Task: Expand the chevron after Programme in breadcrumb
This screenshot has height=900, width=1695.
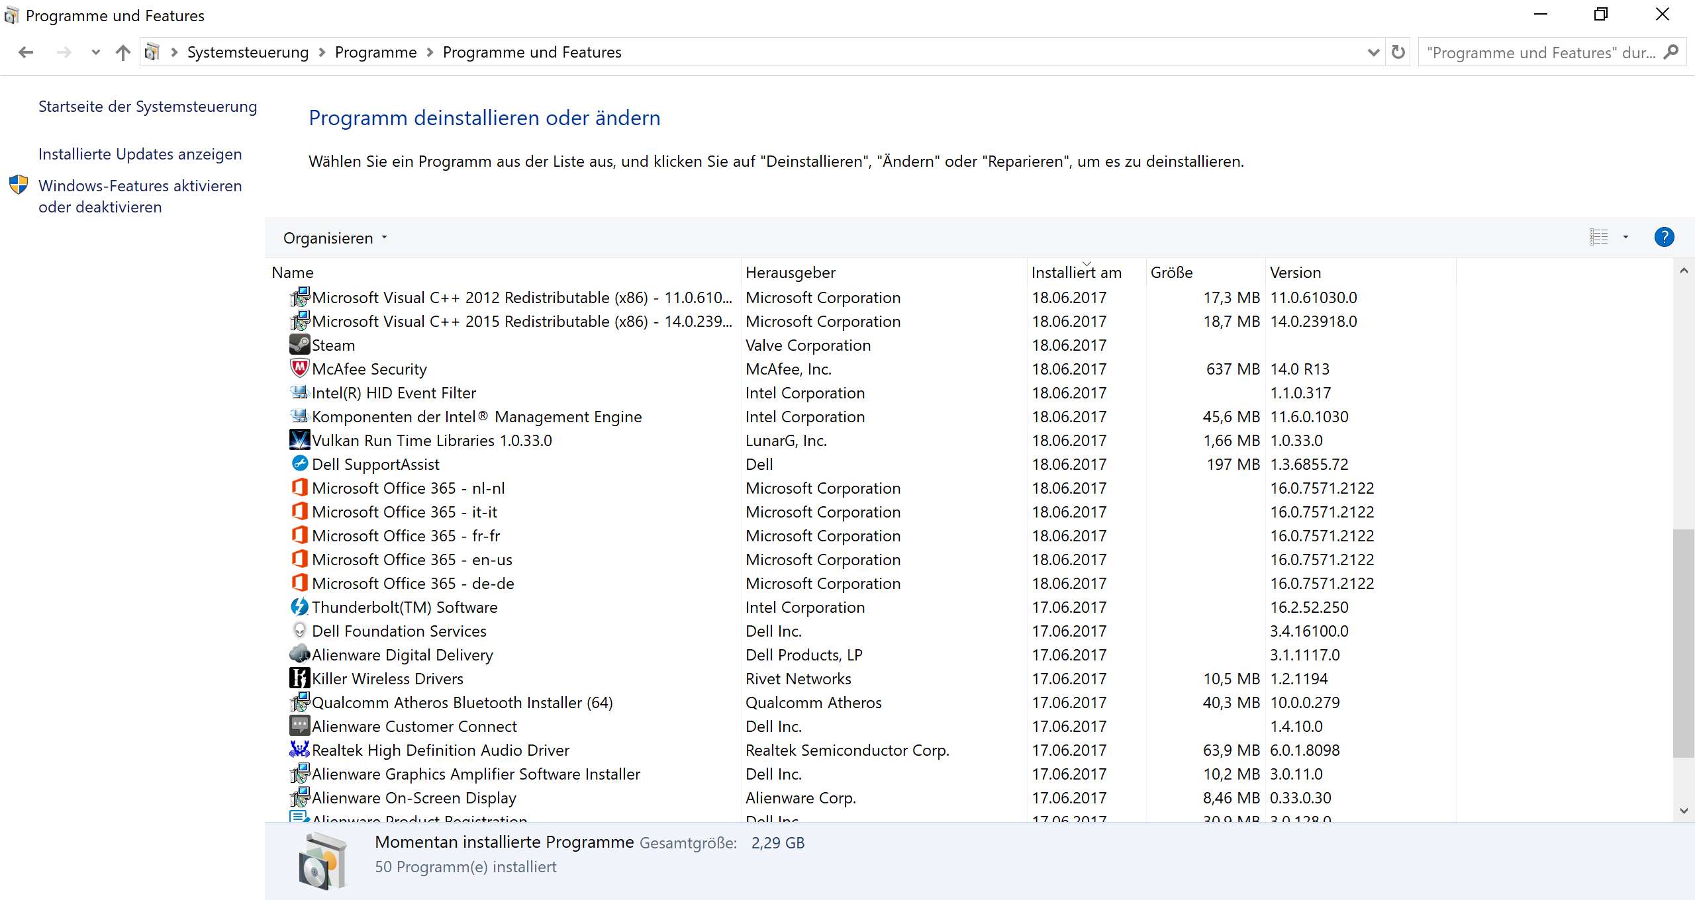Action: 430,52
